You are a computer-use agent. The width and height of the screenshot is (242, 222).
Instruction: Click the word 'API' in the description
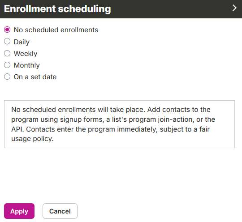[17, 129]
